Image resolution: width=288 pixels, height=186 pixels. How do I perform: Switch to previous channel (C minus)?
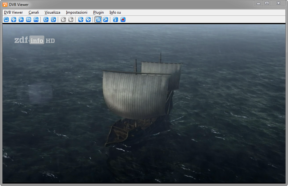(x=46, y=20)
